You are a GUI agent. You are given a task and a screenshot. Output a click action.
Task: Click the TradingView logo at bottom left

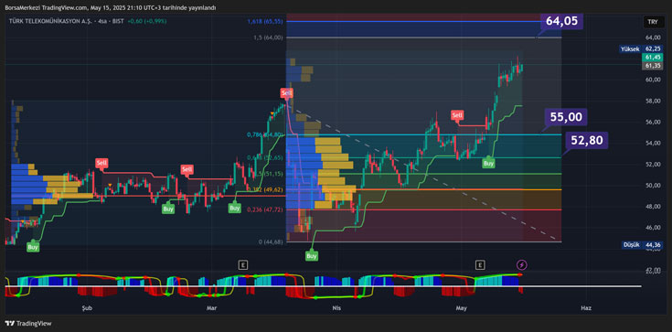pyautogui.click(x=28, y=324)
